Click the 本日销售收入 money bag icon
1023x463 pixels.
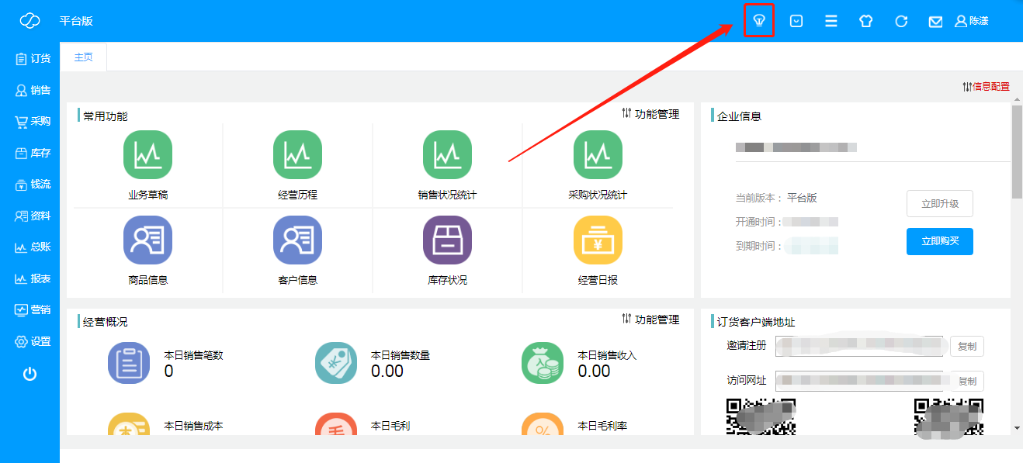click(x=543, y=363)
